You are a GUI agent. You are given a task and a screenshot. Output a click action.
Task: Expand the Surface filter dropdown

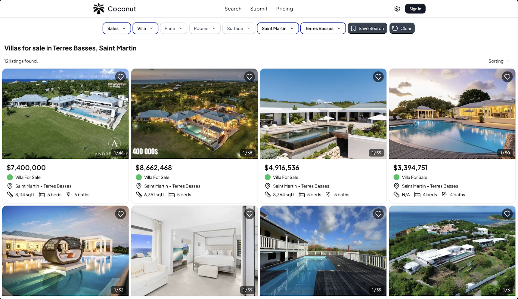coord(239,28)
